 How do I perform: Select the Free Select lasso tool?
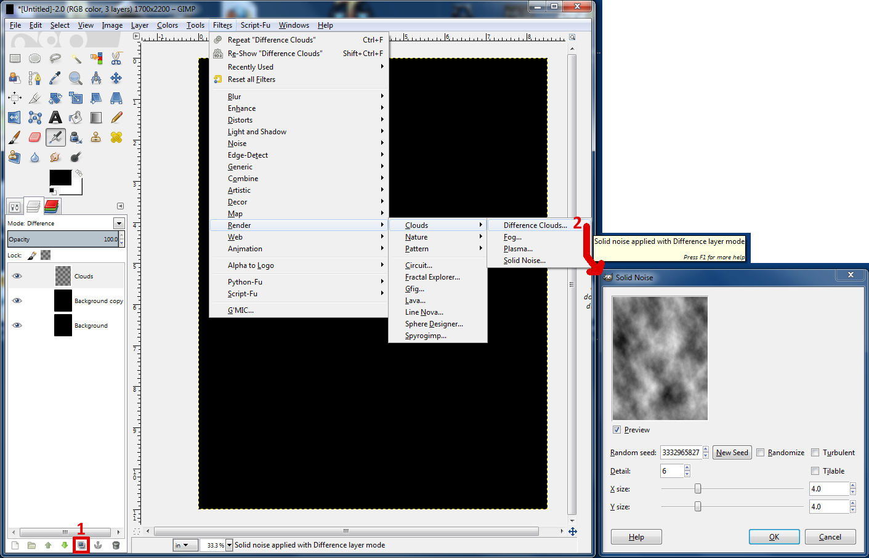(x=55, y=59)
